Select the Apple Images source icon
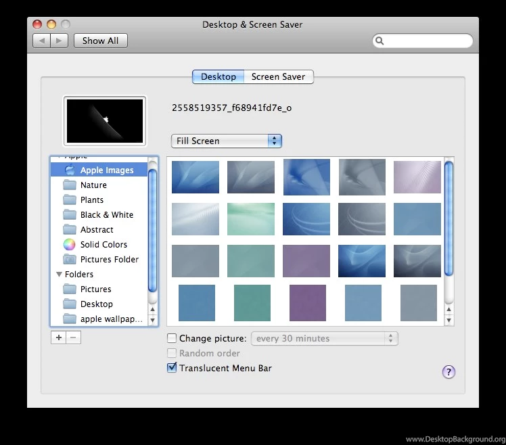This screenshot has height=445, width=506. click(x=69, y=170)
